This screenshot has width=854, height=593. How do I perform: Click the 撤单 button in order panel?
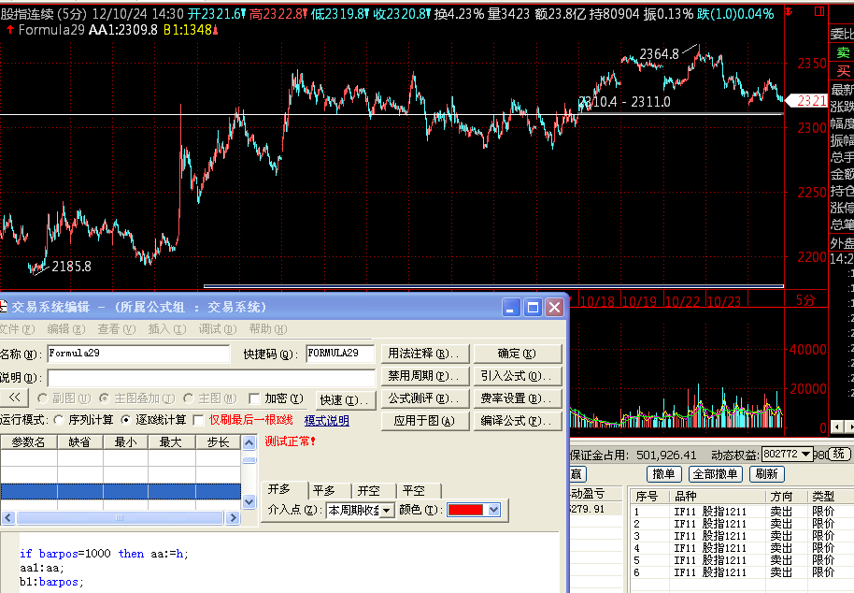tap(663, 473)
